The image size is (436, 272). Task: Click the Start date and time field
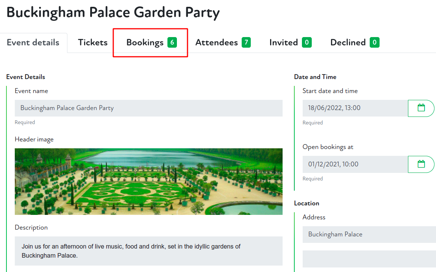(355, 108)
